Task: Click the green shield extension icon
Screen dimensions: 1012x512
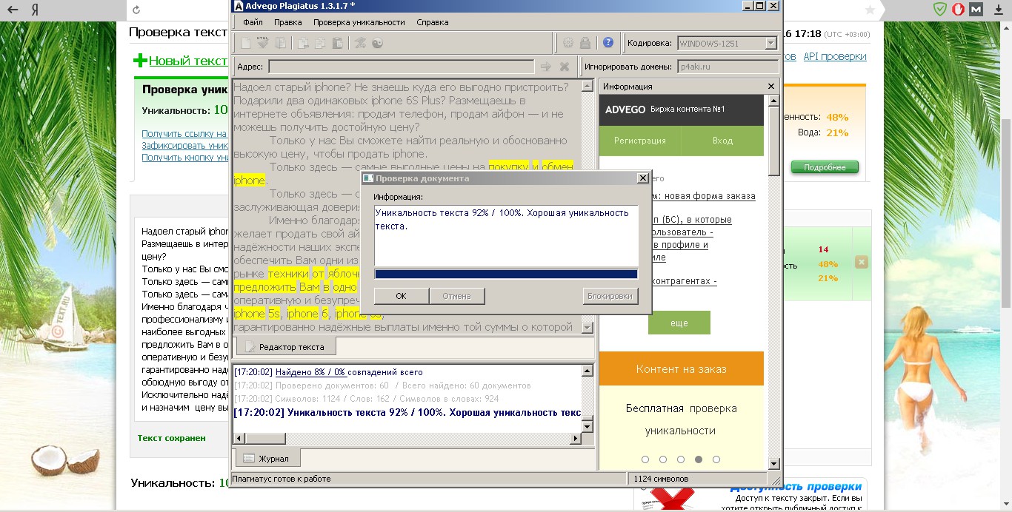Action: coord(939,10)
